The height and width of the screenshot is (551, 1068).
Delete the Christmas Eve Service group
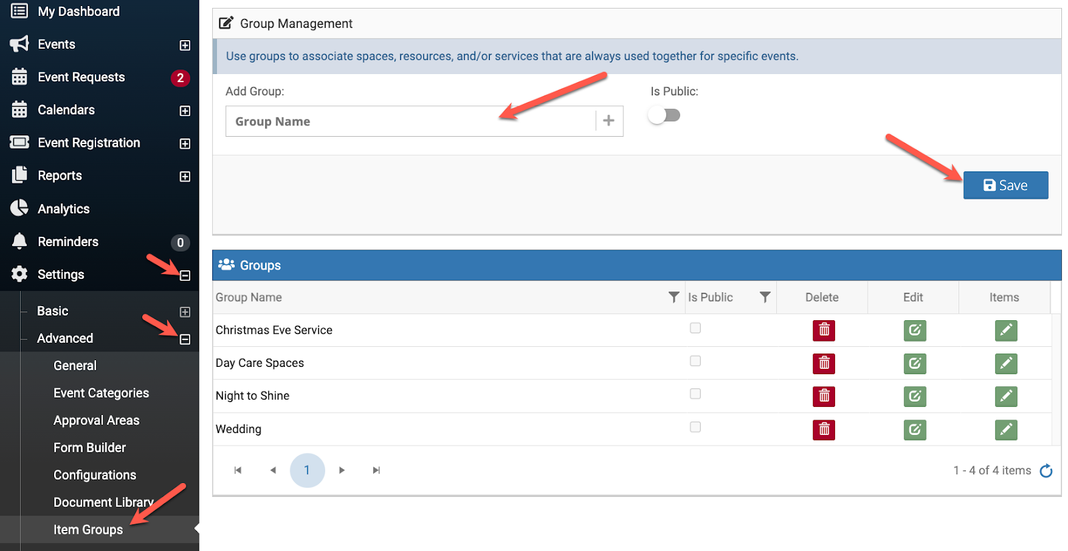[824, 330]
